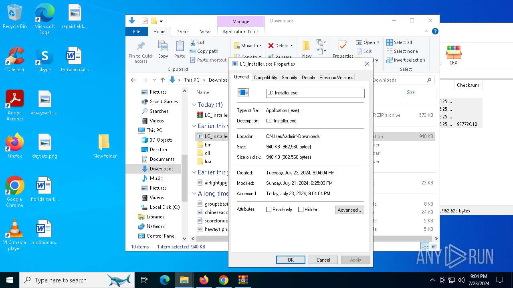
Task: Launch Firefox from desktop shortcut
Action: click(15, 146)
